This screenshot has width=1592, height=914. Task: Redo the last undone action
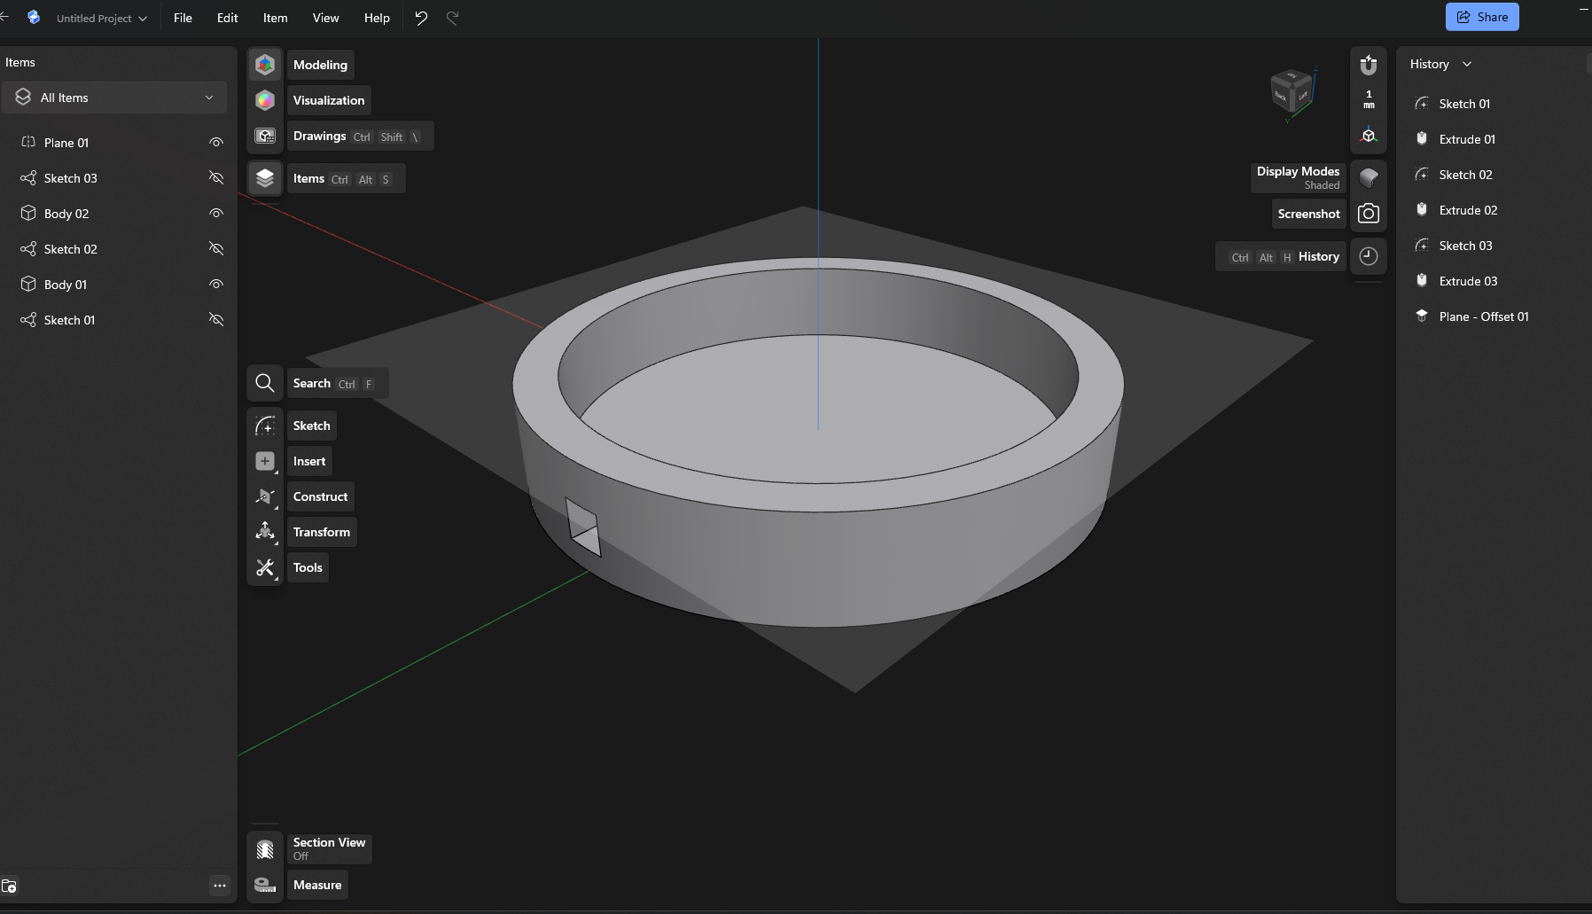[x=452, y=18]
